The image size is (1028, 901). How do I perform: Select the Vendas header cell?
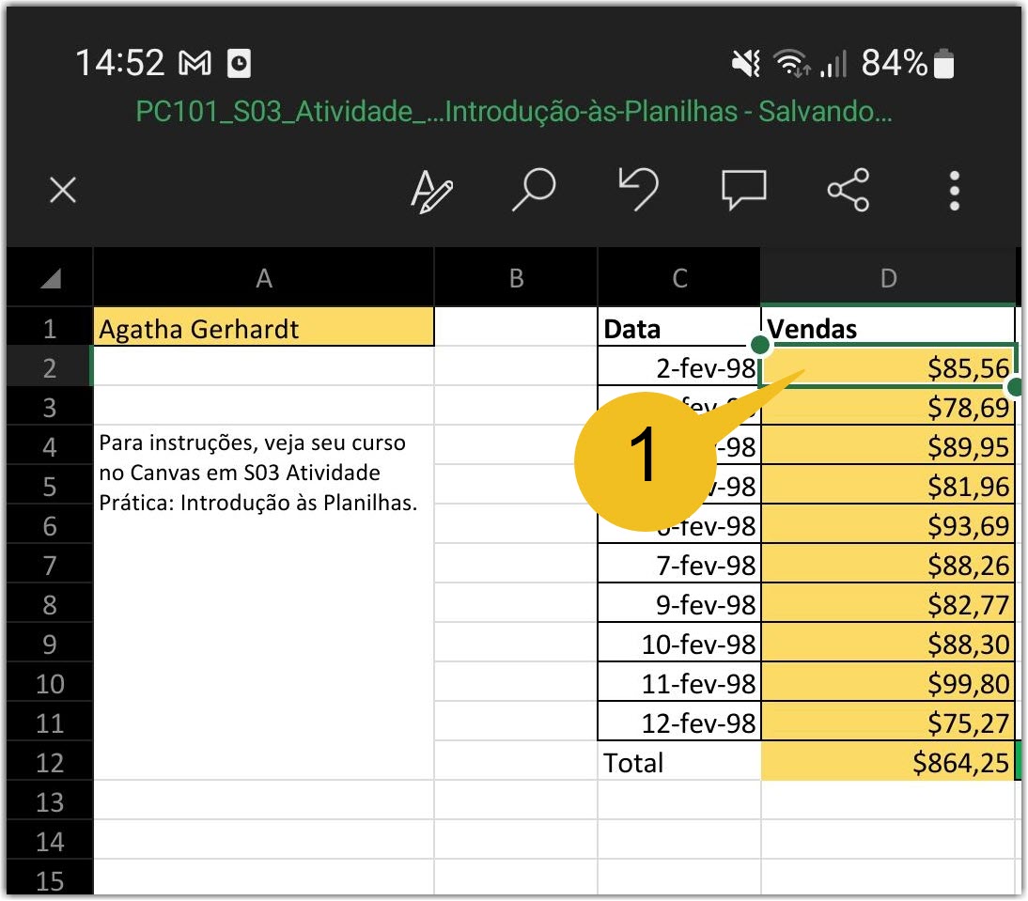point(888,328)
